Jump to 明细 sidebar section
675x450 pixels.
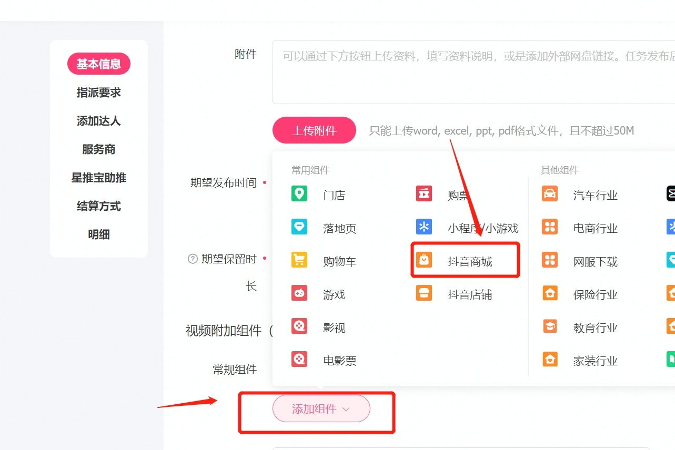click(99, 234)
